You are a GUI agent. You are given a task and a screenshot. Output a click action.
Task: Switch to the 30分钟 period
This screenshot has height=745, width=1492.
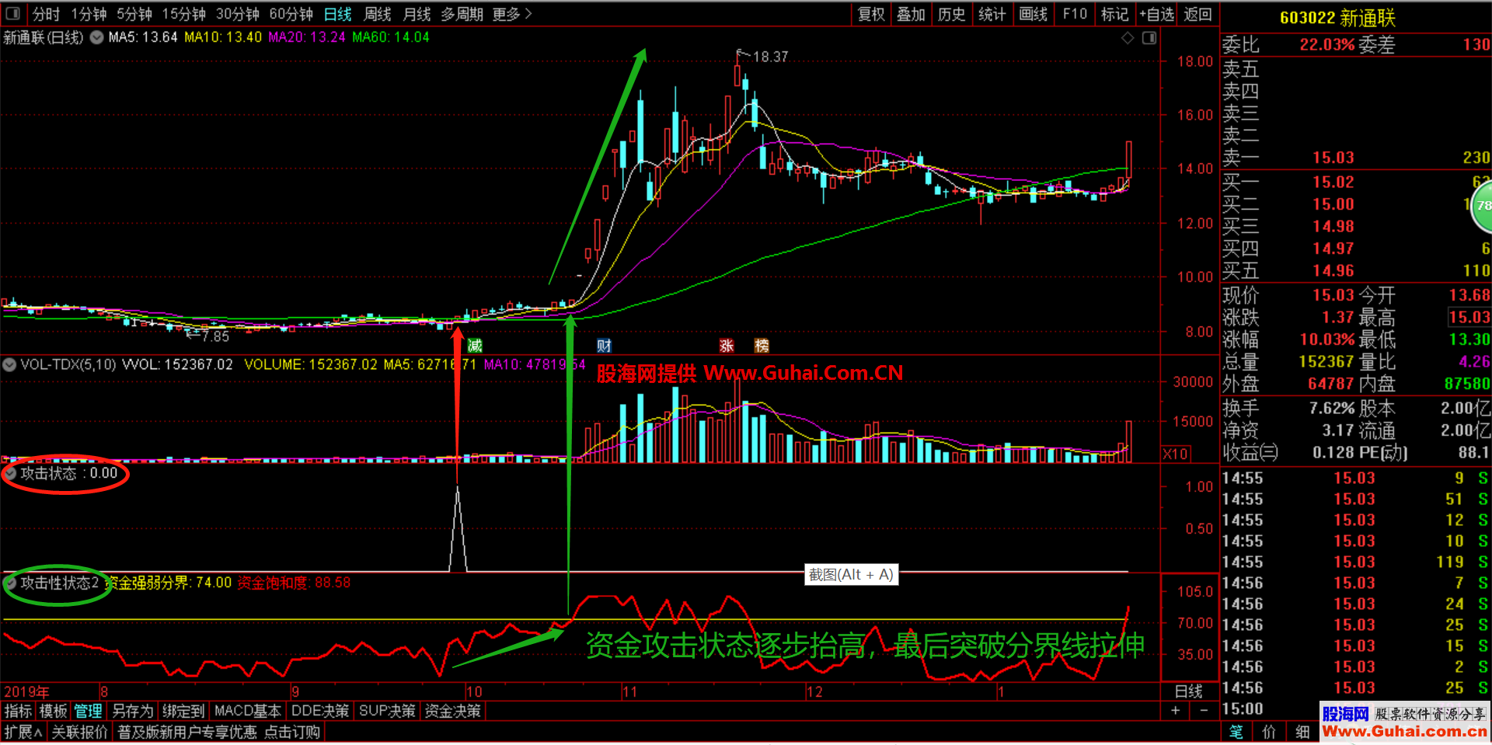click(237, 14)
